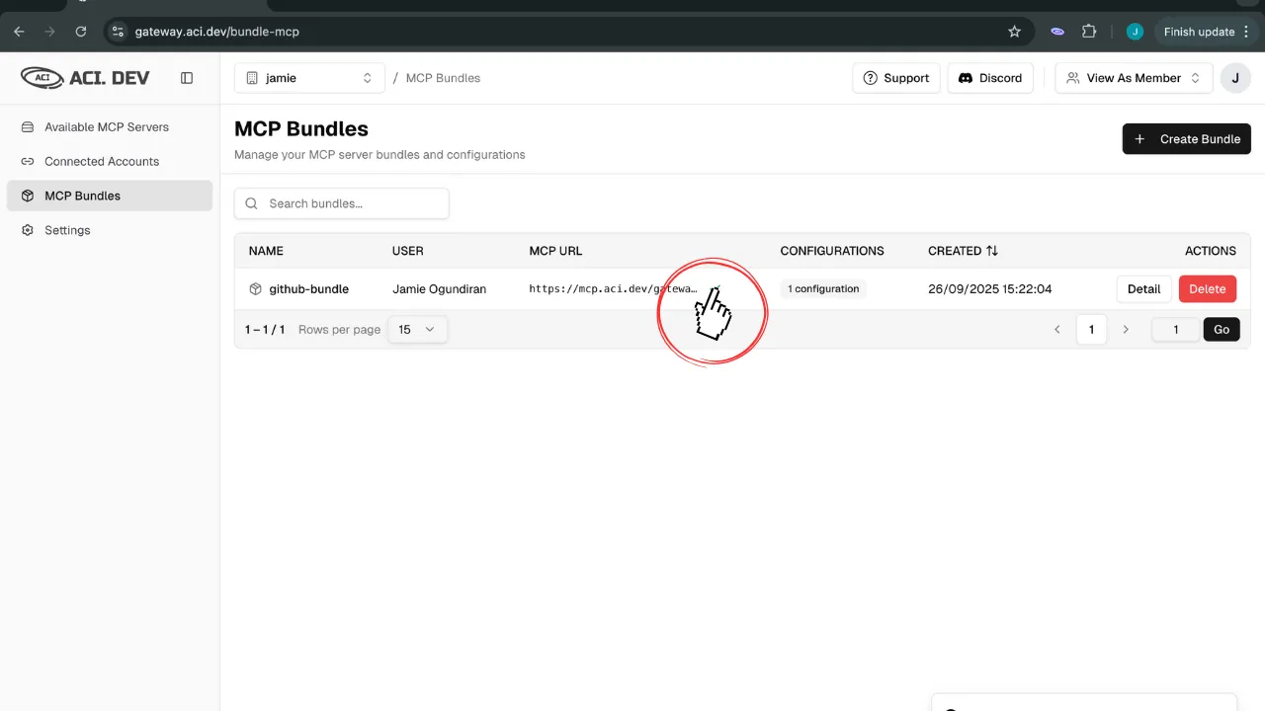Open the browser extensions puzzle icon
Image resolution: width=1265 pixels, height=711 pixels.
click(x=1089, y=32)
